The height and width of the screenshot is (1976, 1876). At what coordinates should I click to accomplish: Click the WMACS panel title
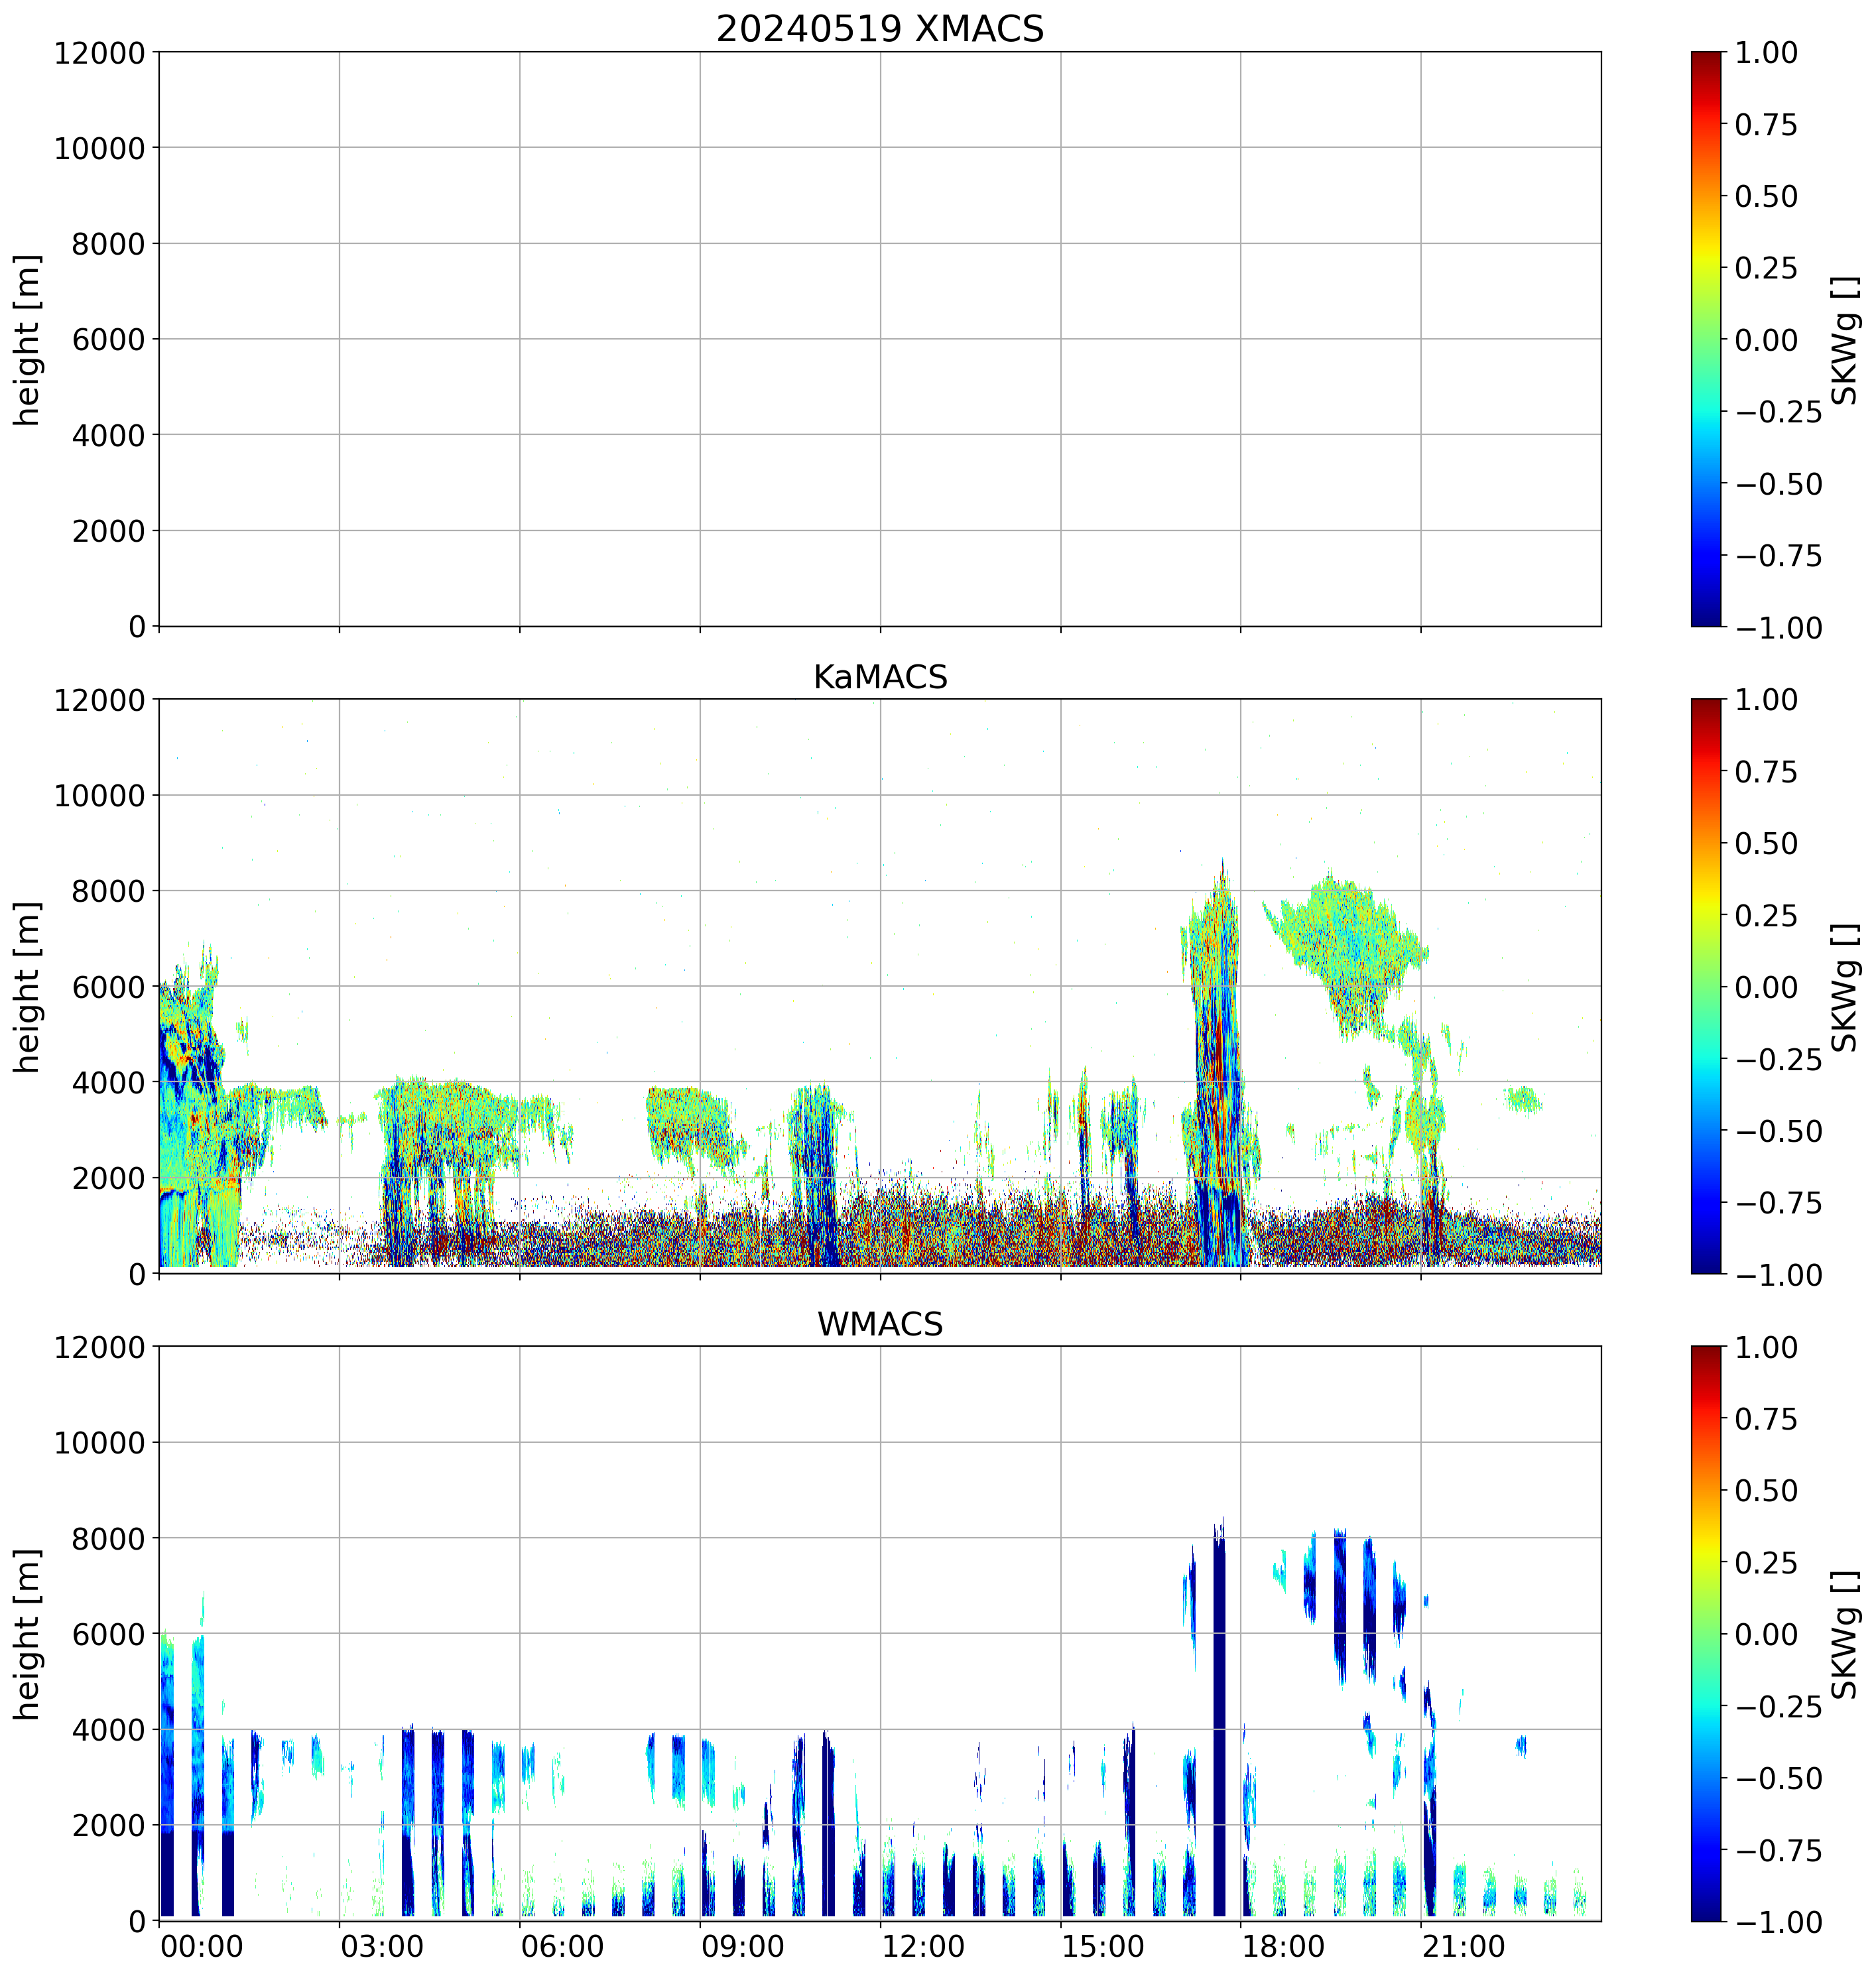click(879, 1324)
